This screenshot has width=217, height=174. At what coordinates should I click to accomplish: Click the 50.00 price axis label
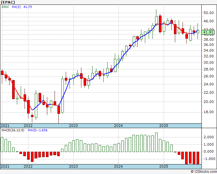click(209, 13)
